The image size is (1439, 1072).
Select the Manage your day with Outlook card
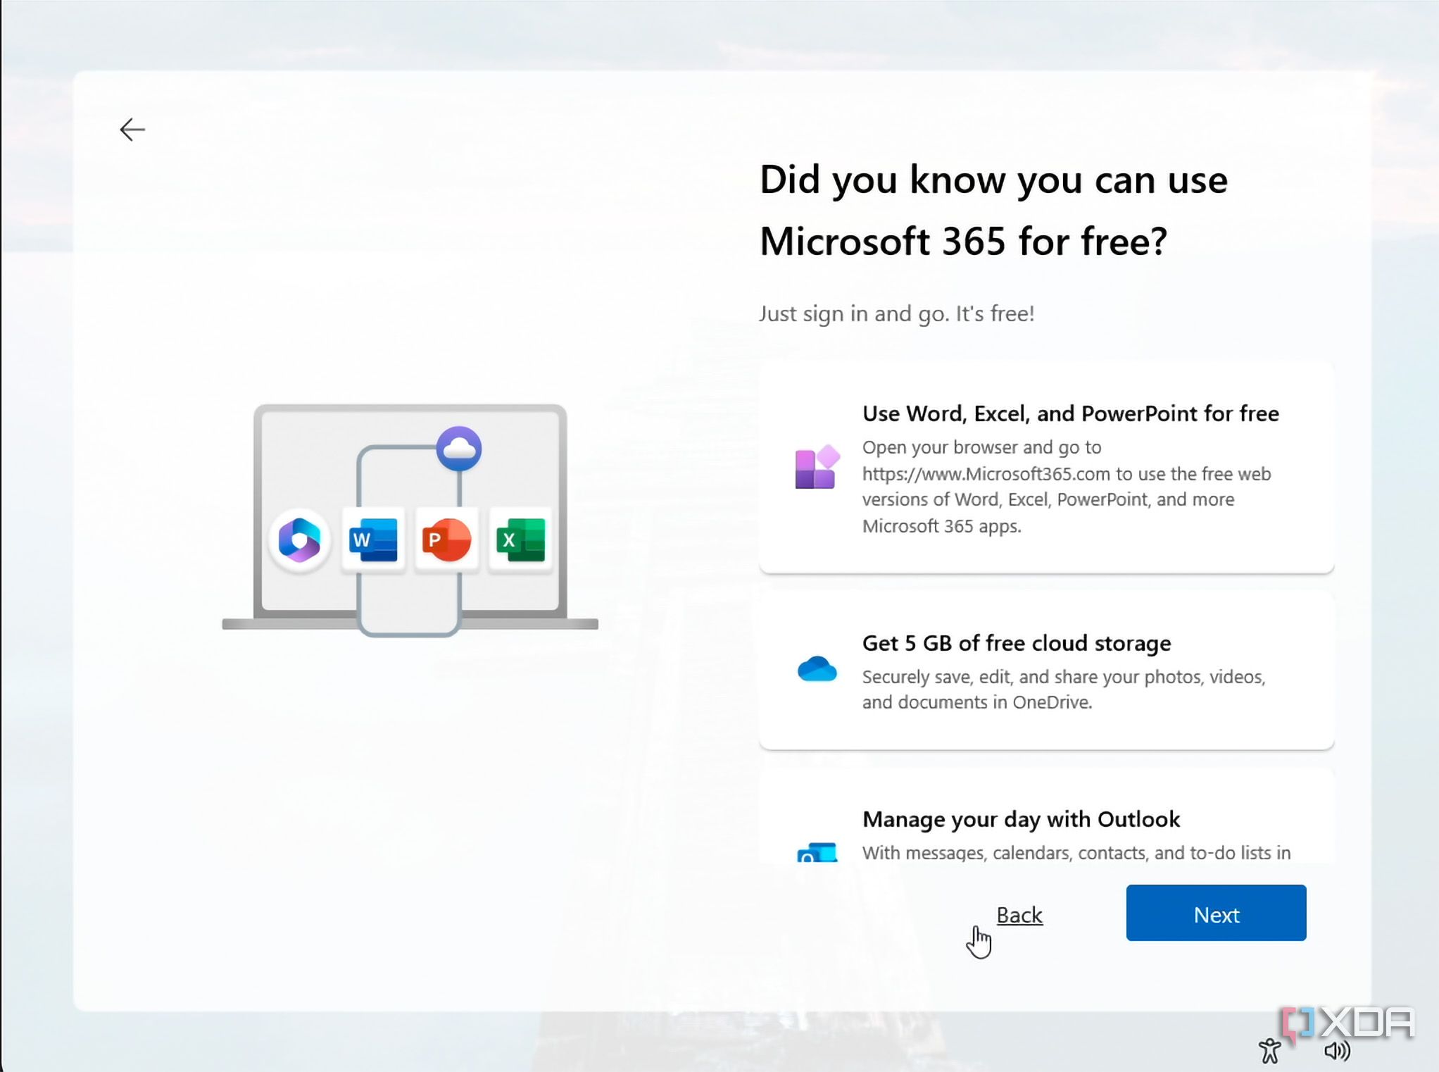1047,817
